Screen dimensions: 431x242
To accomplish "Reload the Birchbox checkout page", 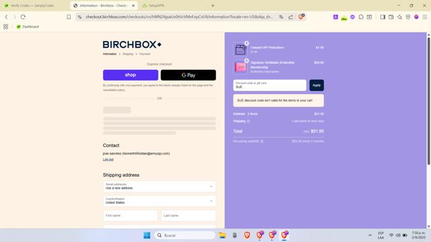I will point(23,17).
